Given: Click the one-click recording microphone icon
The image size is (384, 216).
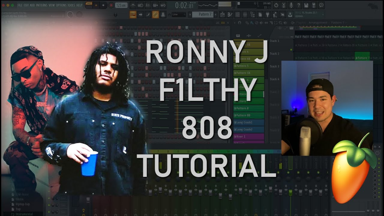Looking at the screenshot, I should pyautogui.click(x=291, y=5).
